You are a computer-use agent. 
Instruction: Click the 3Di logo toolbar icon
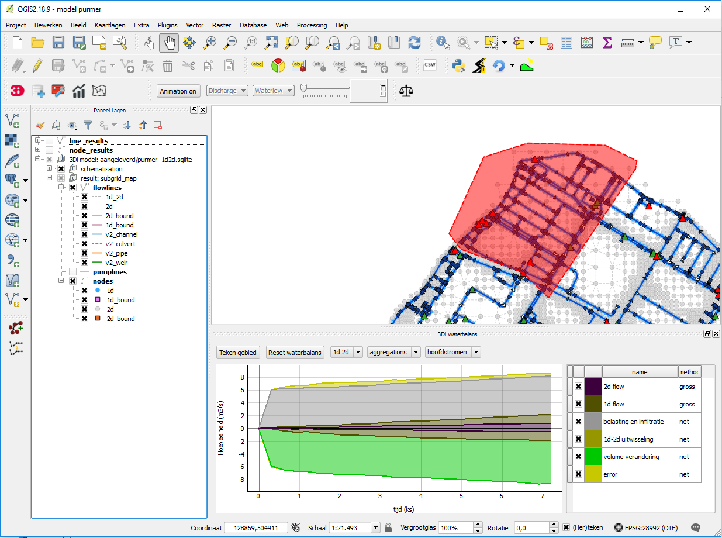18,91
